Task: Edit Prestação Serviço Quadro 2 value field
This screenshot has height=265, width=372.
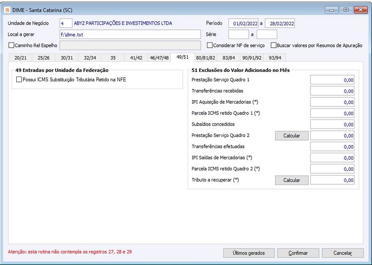Action: [x=332, y=136]
